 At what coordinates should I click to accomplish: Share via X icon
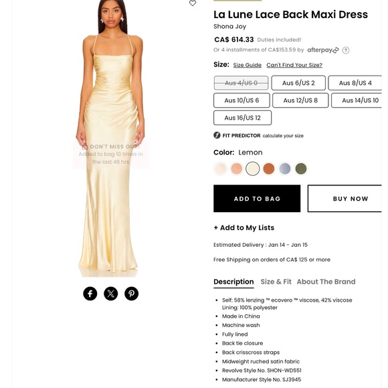pyautogui.click(x=111, y=294)
